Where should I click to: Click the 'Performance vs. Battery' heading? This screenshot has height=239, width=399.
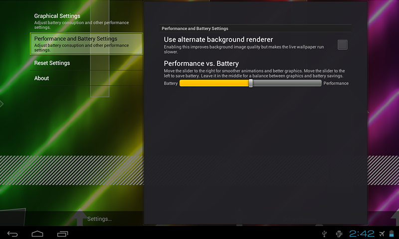coord(201,63)
